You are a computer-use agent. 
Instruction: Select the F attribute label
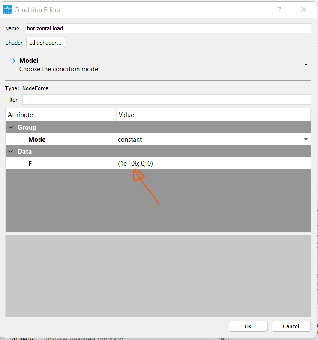(x=30, y=163)
